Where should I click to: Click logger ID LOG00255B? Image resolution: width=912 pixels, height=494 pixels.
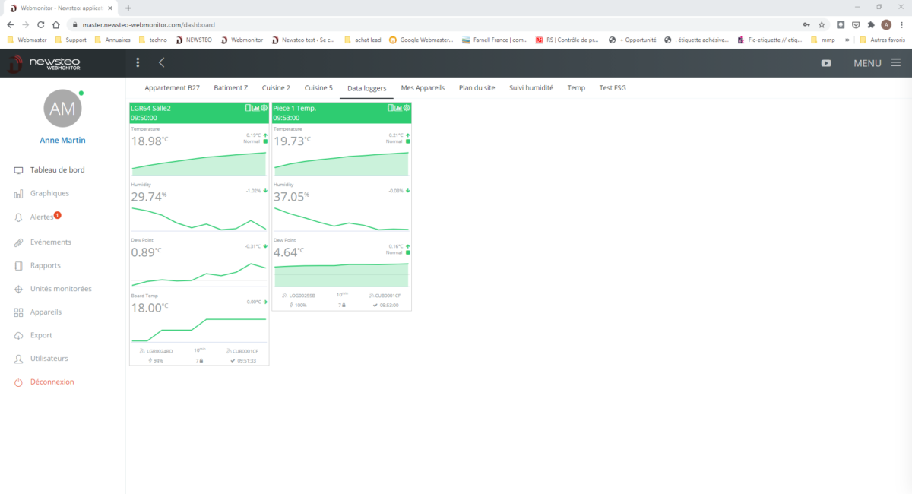[302, 296]
